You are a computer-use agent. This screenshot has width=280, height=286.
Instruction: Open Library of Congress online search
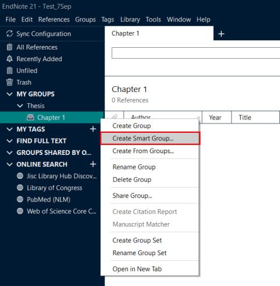tap(54, 188)
